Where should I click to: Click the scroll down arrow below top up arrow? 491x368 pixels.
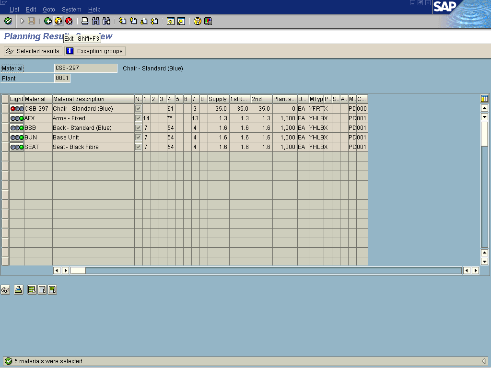point(484,117)
